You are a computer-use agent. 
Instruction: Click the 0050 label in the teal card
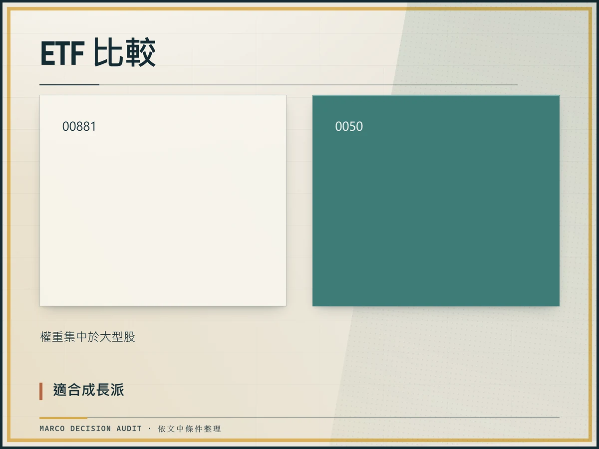click(x=349, y=126)
